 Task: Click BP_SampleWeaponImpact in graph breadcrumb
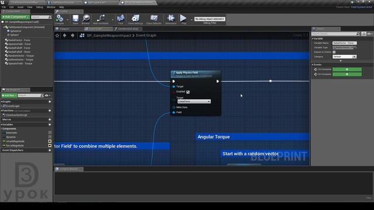point(109,36)
